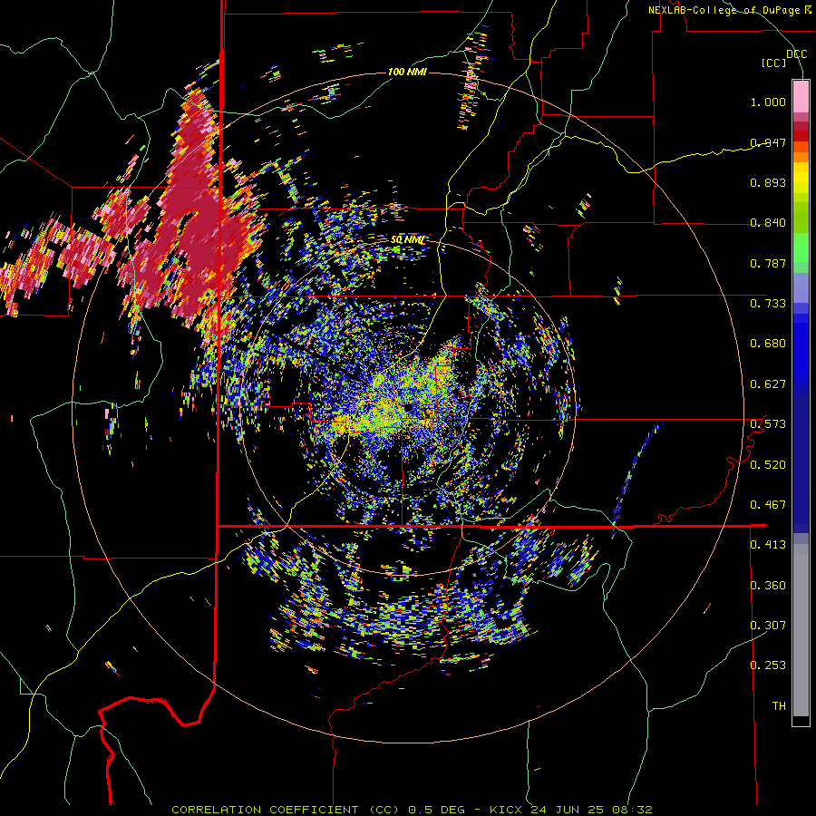Click the 1.000 legend value
The image size is (816, 816).
tap(768, 102)
